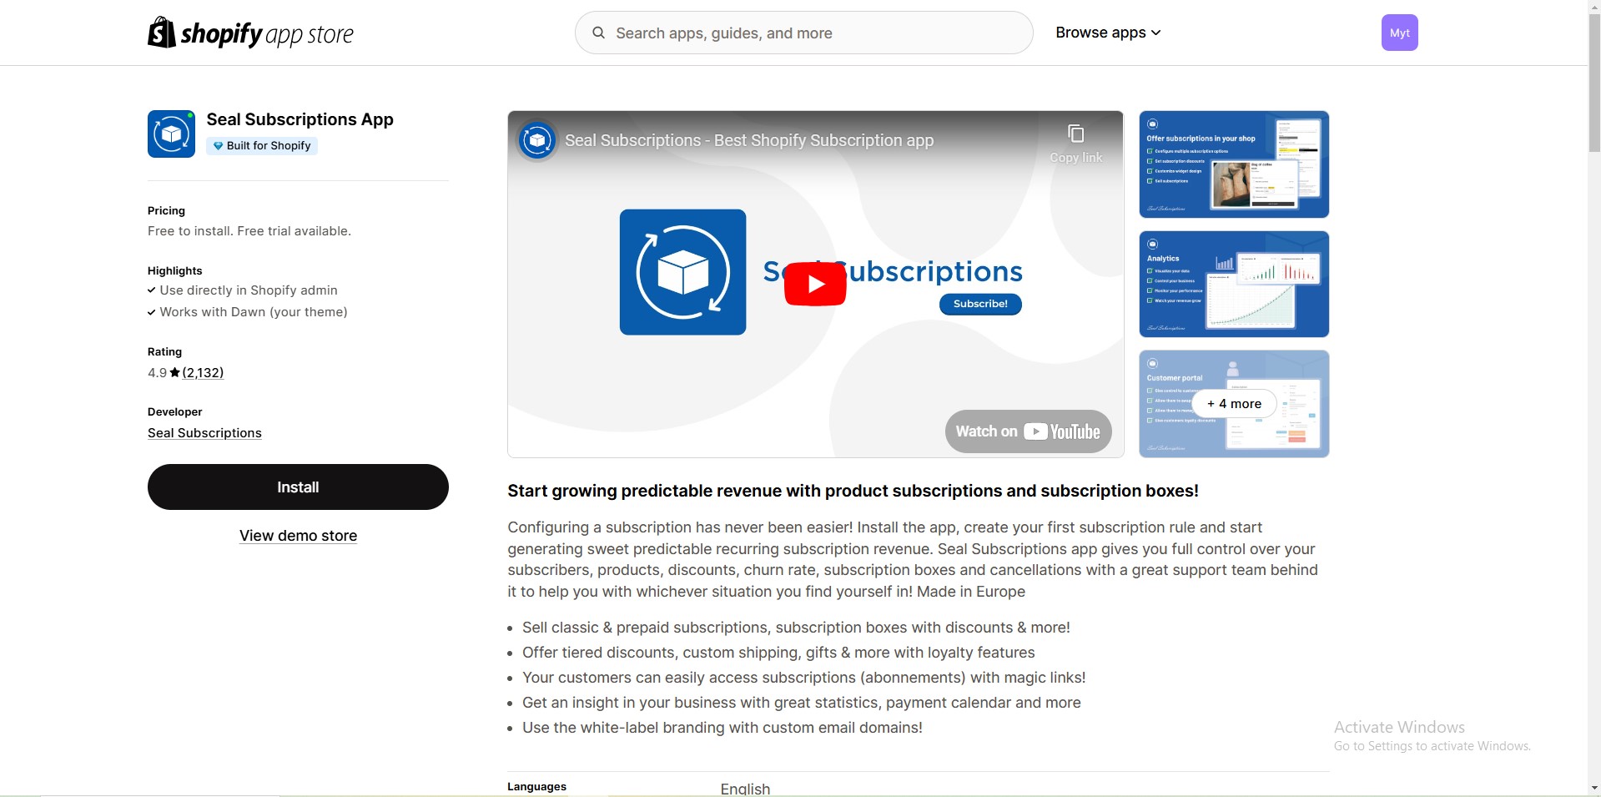
Task: Click the YouTube channel avatar in video
Action: point(537,140)
